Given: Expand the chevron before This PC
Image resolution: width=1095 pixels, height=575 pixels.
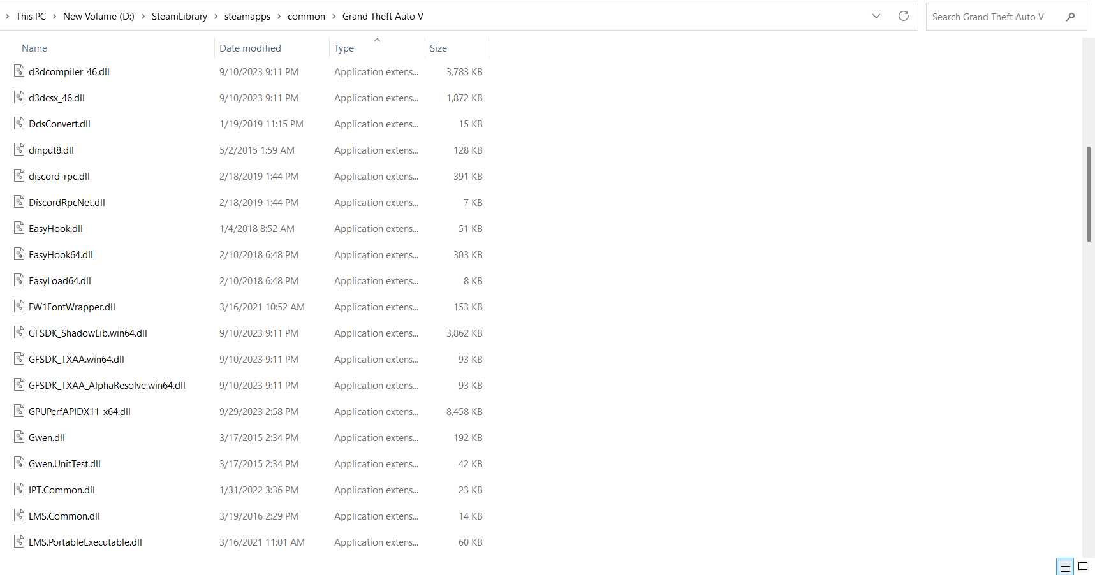Looking at the screenshot, I should click(x=7, y=17).
